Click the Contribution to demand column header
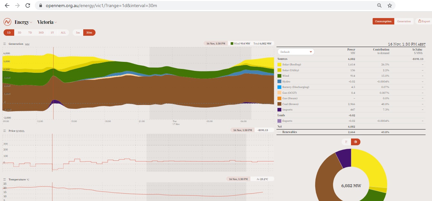 381,51
